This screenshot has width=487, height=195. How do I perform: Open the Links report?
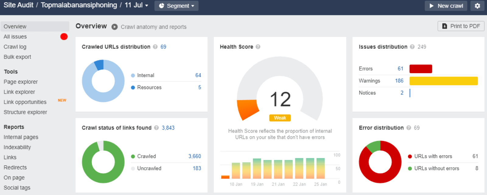click(10, 157)
